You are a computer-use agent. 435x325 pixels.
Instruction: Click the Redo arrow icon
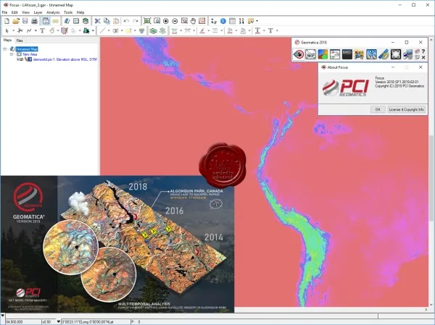coord(136,21)
